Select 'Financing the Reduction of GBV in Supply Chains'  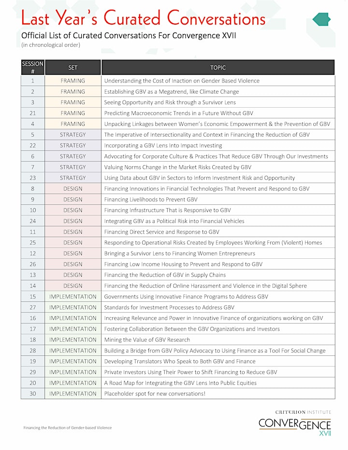point(165,275)
